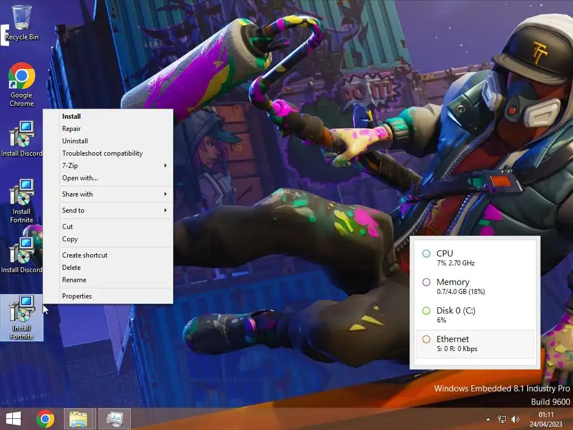
Task: Click the orange Ethernet circle indicator
Action: tap(426, 339)
